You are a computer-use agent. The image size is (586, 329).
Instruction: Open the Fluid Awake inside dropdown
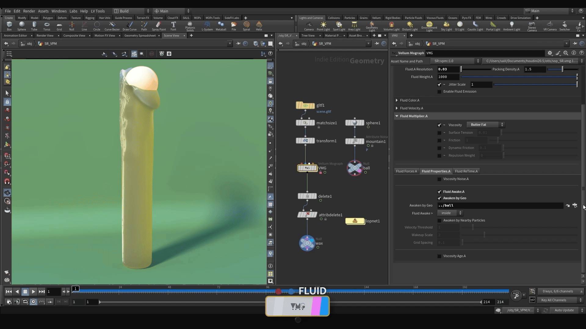pos(450,213)
